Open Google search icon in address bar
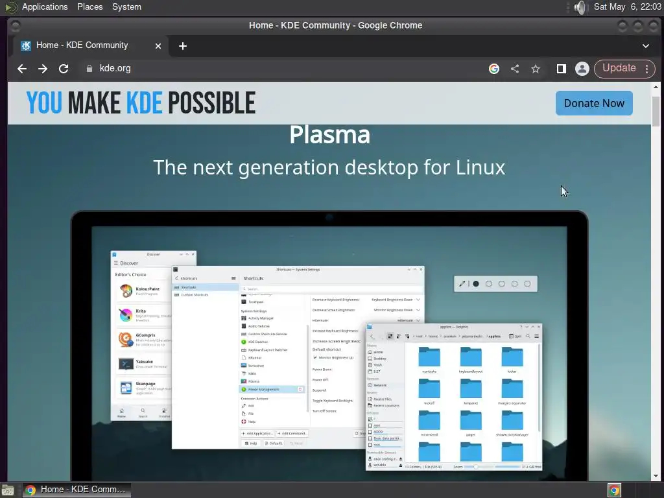The image size is (664, 498). pyautogui.click(x=493, y=69)
